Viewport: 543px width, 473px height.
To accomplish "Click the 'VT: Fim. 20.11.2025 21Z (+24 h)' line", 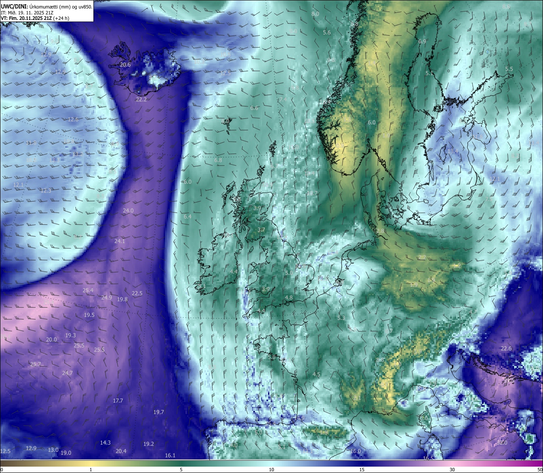I will point(36,18).
